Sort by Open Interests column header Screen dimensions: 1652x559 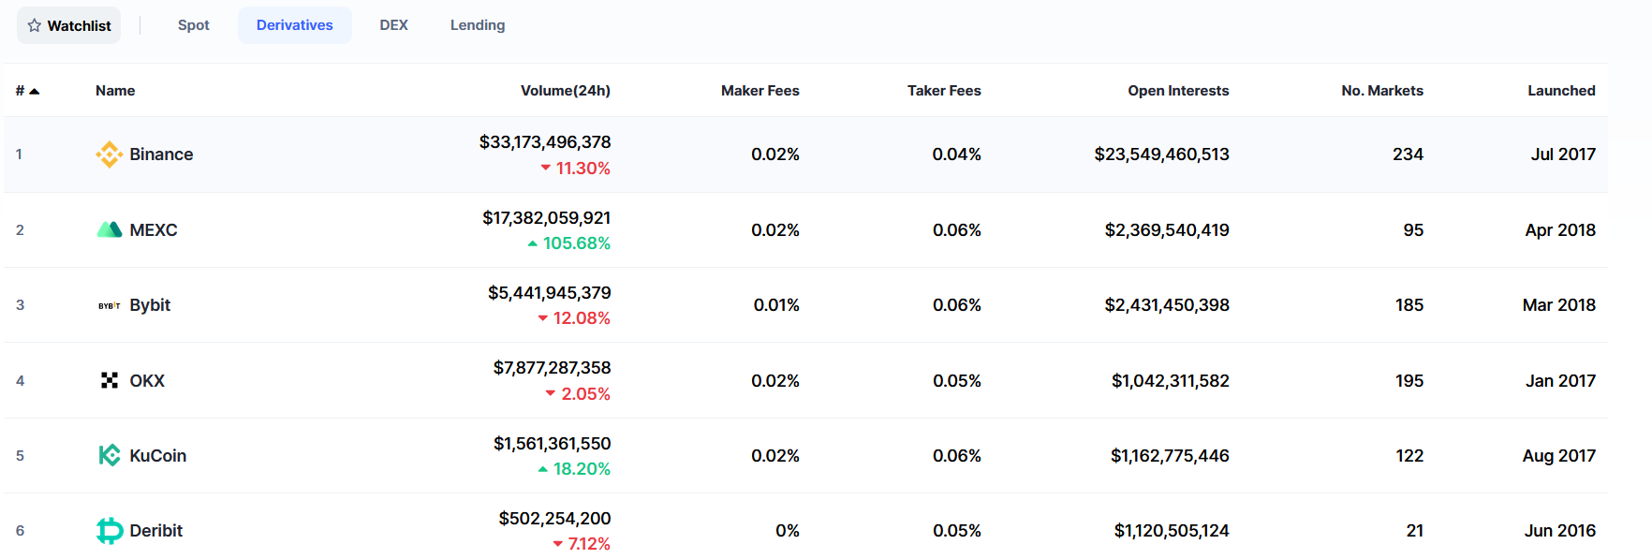tap(1177, 91)
